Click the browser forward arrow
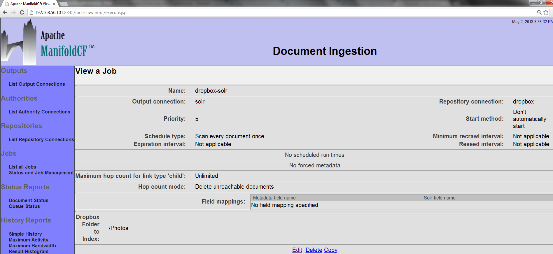This screenshot has width=553, height=254. click(13, 12)
